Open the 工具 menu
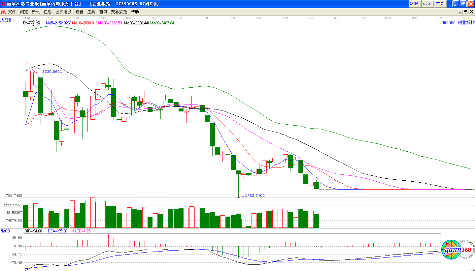This screenshot has height=271, width=475. click(91, 12)
